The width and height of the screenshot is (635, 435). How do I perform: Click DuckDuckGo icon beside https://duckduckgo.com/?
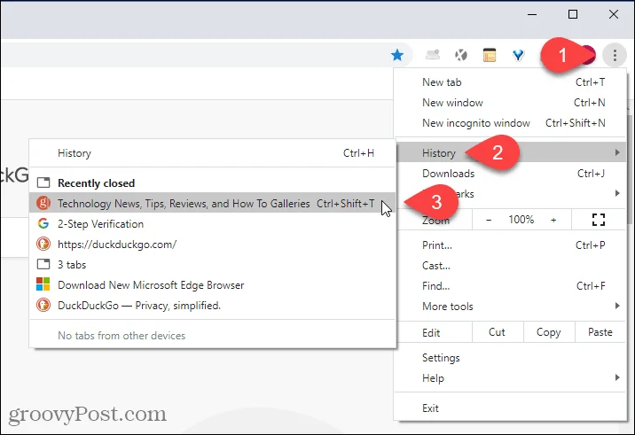[43, 244]
